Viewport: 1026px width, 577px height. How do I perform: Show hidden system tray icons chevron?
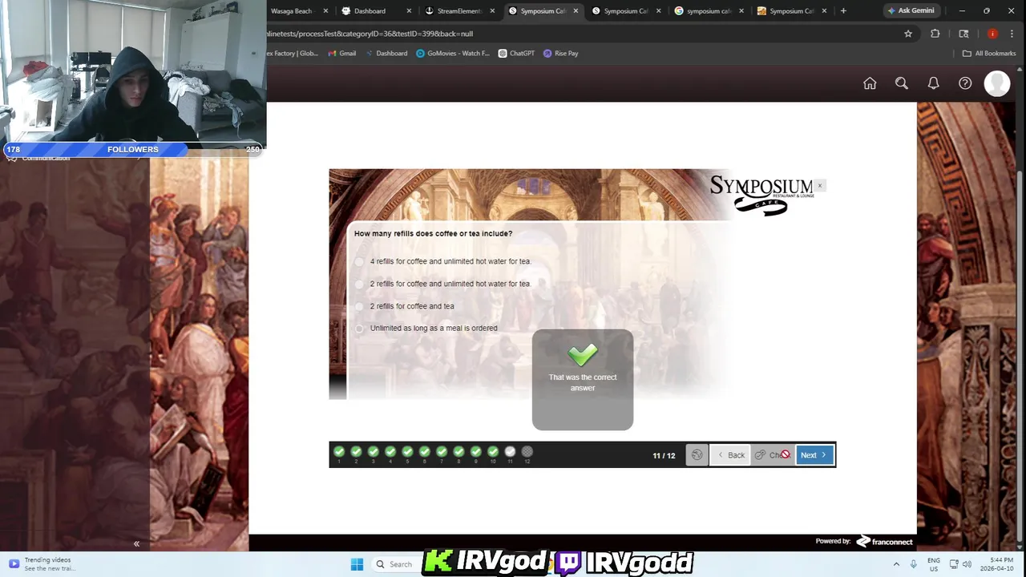896,564
